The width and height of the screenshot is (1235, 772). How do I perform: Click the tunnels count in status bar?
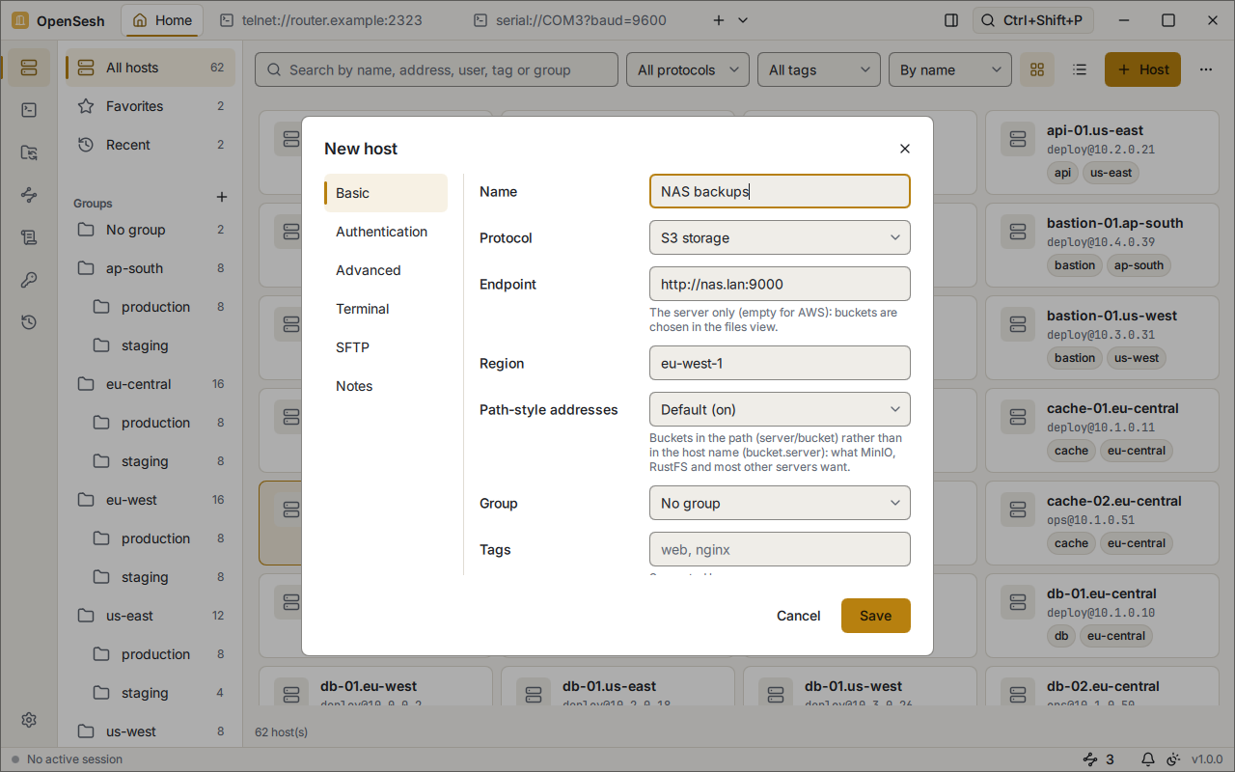(1098, 759)
